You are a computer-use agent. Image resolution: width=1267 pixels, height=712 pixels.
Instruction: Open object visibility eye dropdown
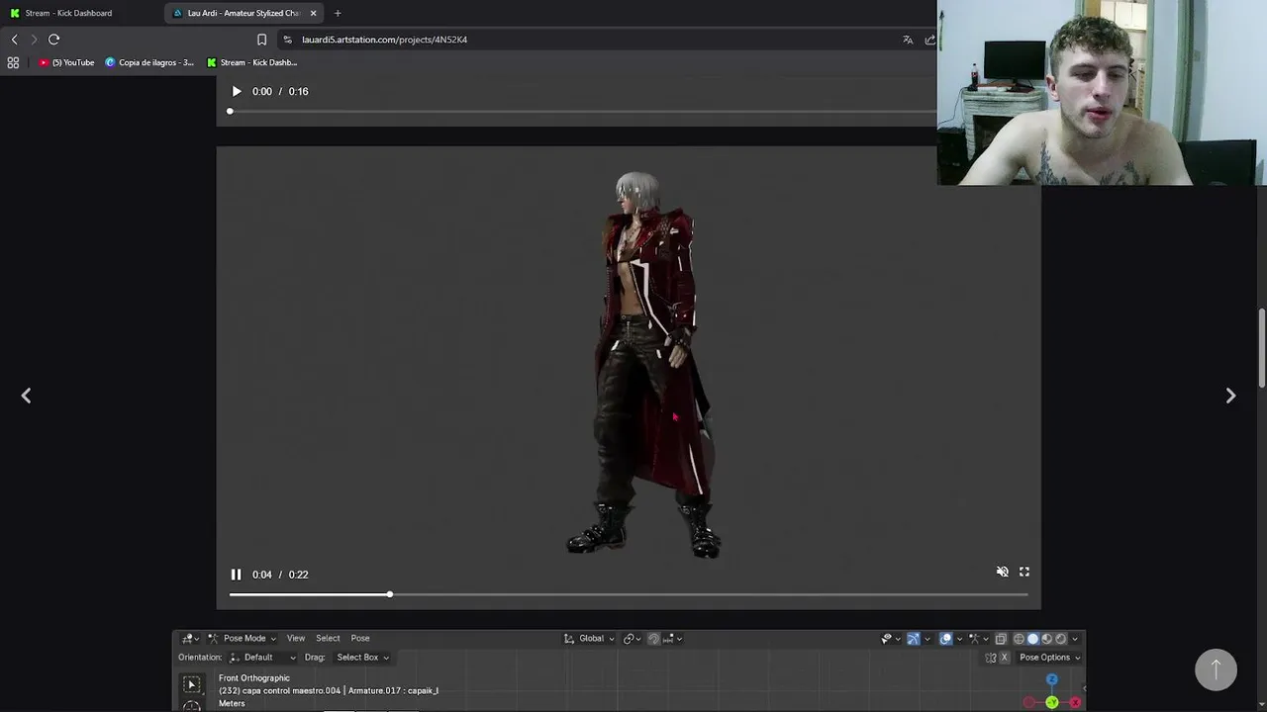click(x=891, y=639)
